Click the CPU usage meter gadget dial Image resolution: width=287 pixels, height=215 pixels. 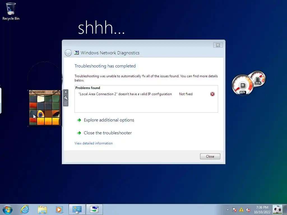tap(242, 85)
